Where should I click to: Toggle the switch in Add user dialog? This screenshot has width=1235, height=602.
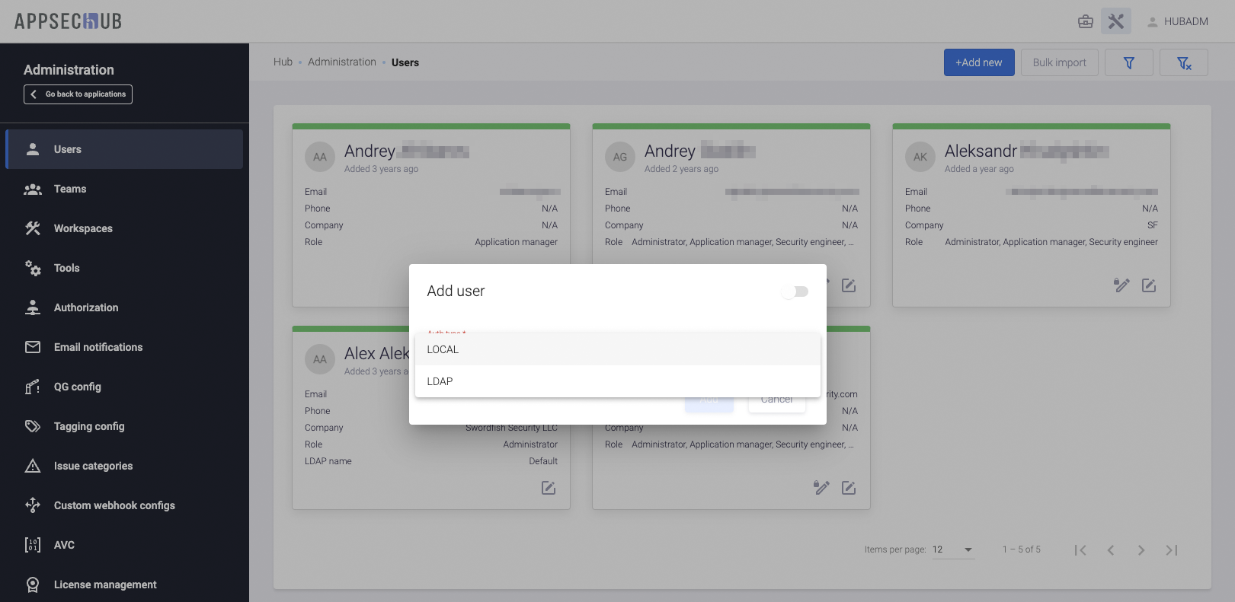(795, 291)
